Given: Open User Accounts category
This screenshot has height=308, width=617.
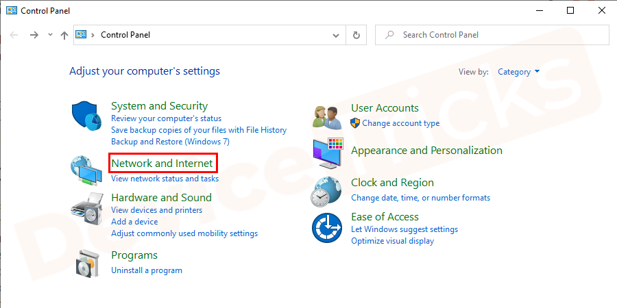Looking at the screenshot, I should 385,108.
